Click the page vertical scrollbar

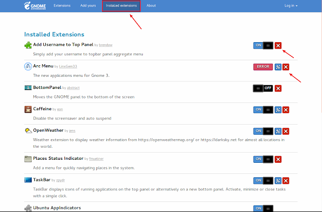[321, 61]
